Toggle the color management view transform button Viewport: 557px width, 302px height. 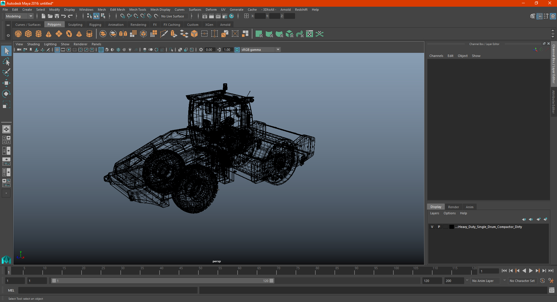pos(237,50)
